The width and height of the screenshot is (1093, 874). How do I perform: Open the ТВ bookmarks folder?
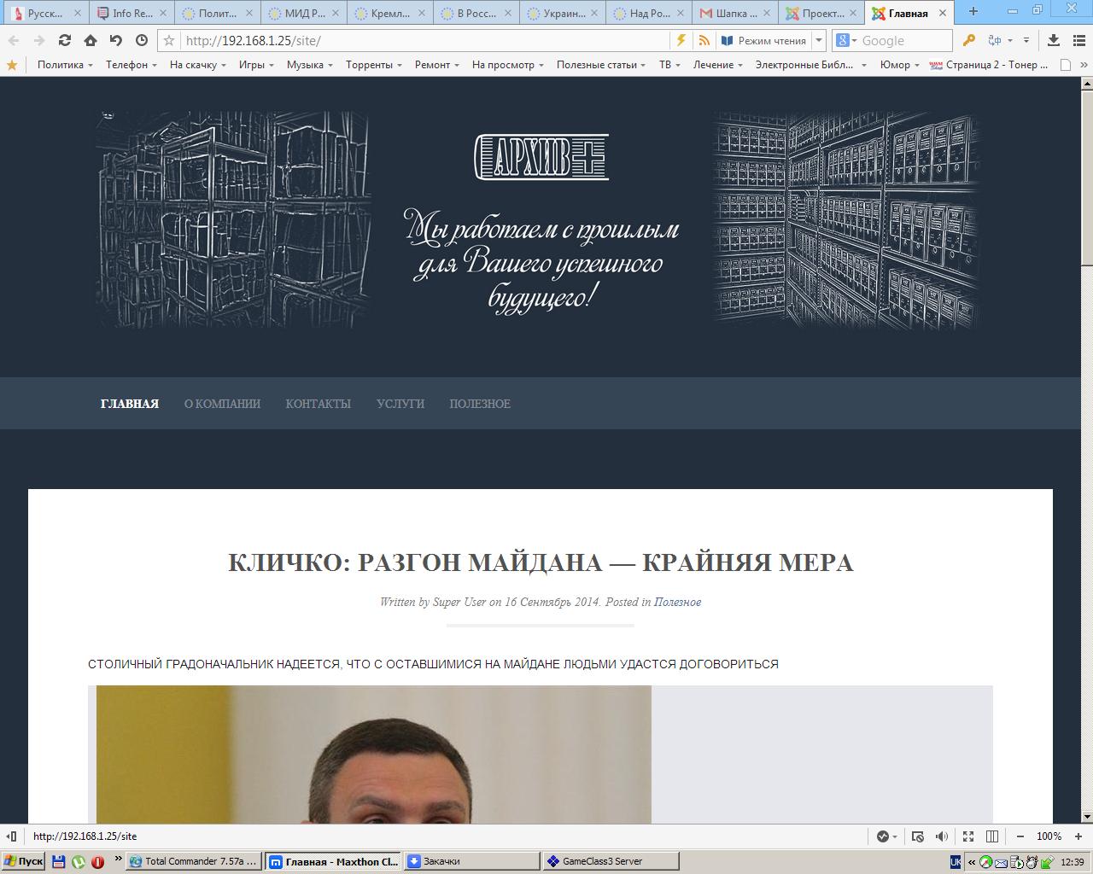(x=669, y=65)
